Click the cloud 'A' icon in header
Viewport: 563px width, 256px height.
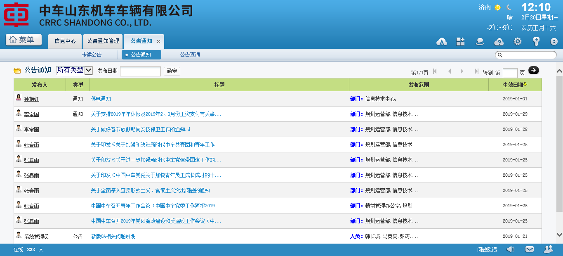pos(442,42)
